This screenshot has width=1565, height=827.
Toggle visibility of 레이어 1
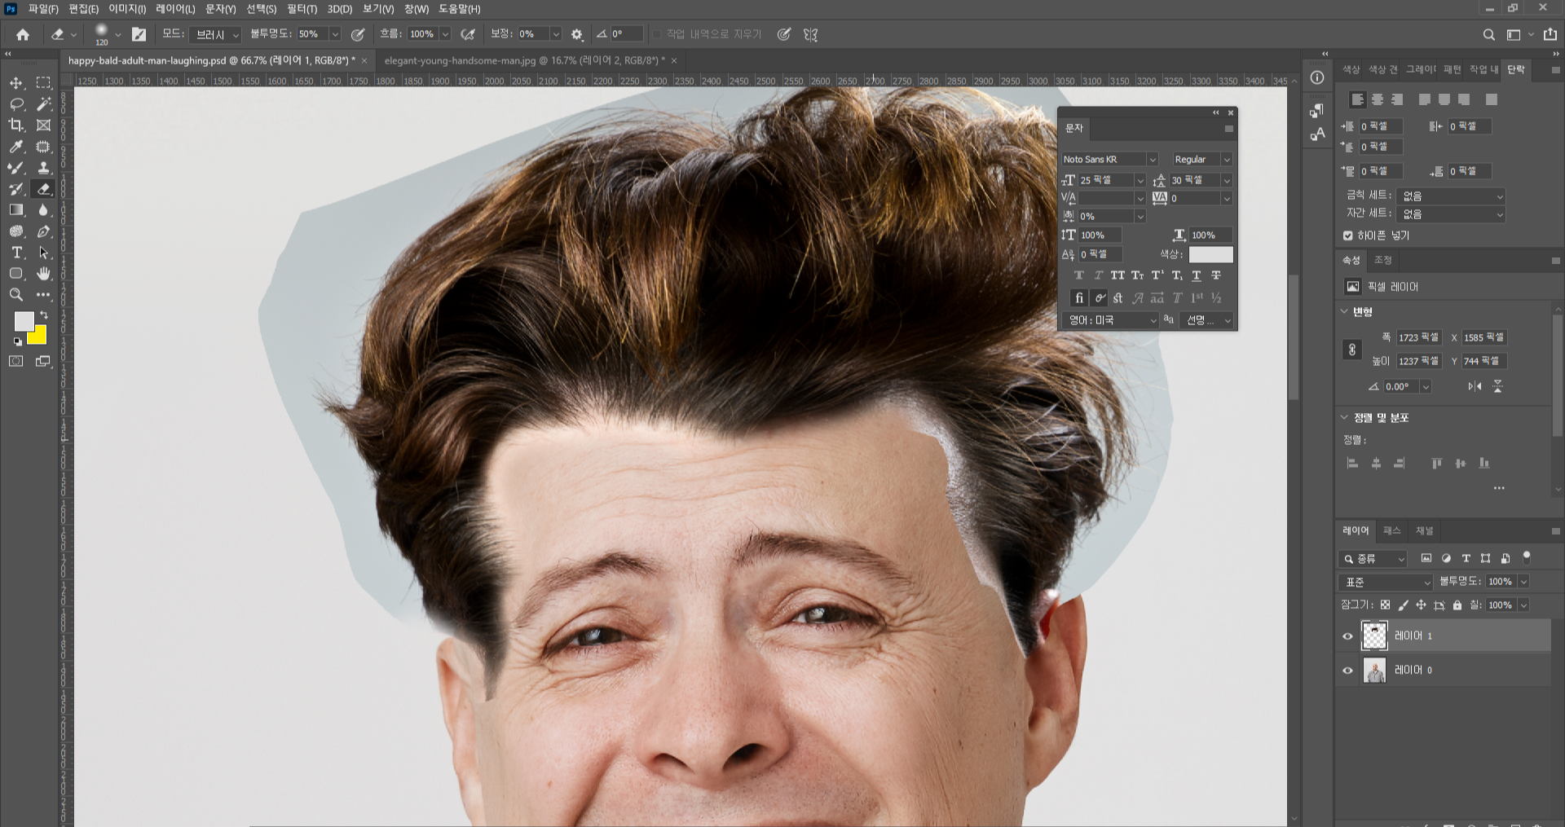coord(1347,636)
